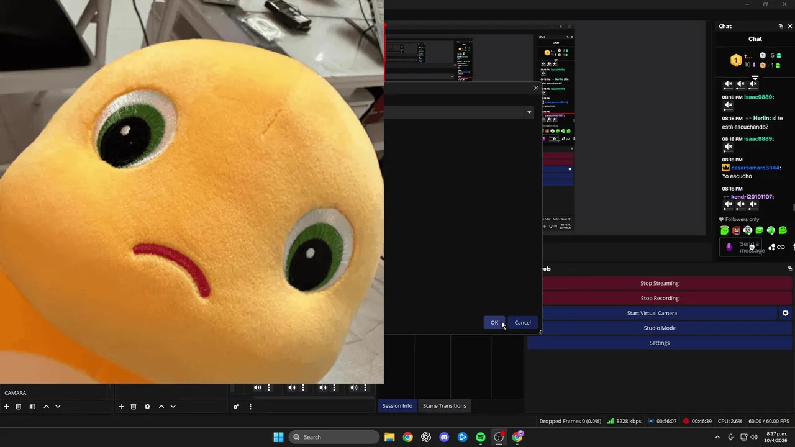The image size is (795, 447).
Task: Open ChatGPT from taskbar
Action: pyautogui.click(x=426, y=437)
